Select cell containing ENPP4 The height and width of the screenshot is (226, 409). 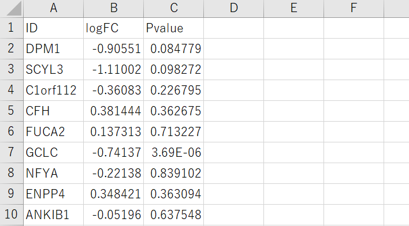click(x=54, y=194)
